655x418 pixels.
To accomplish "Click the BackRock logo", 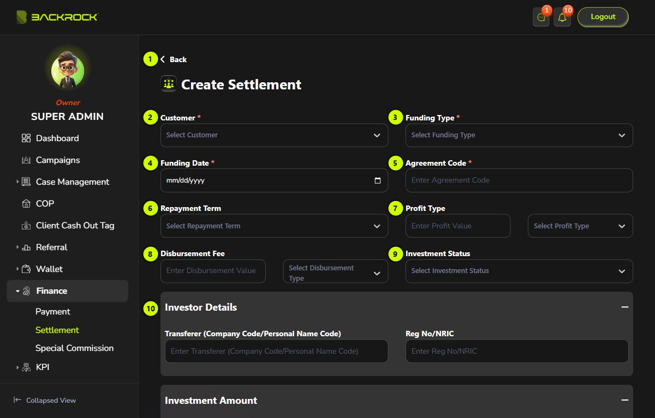I will [x=57, y=17].
